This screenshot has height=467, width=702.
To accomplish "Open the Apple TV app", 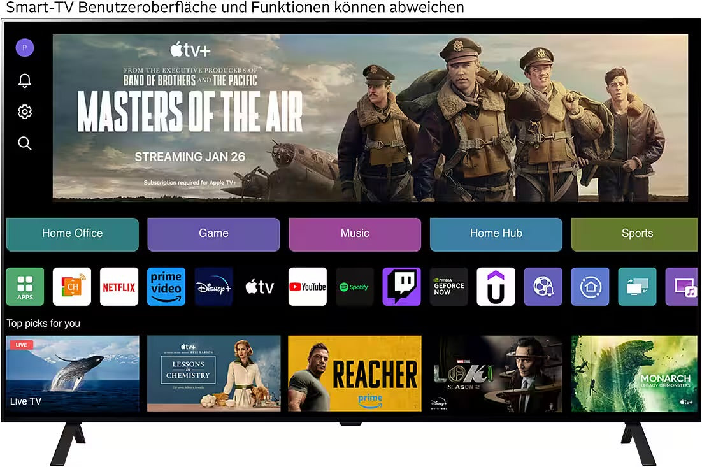I will [261, 287].
